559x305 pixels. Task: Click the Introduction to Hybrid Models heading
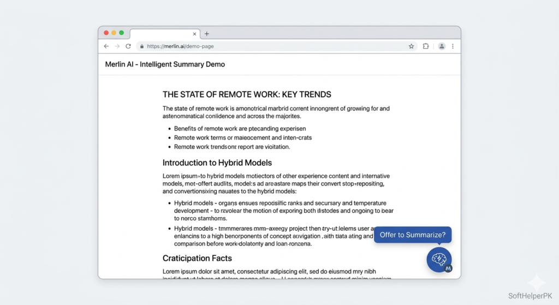point(217,163)
